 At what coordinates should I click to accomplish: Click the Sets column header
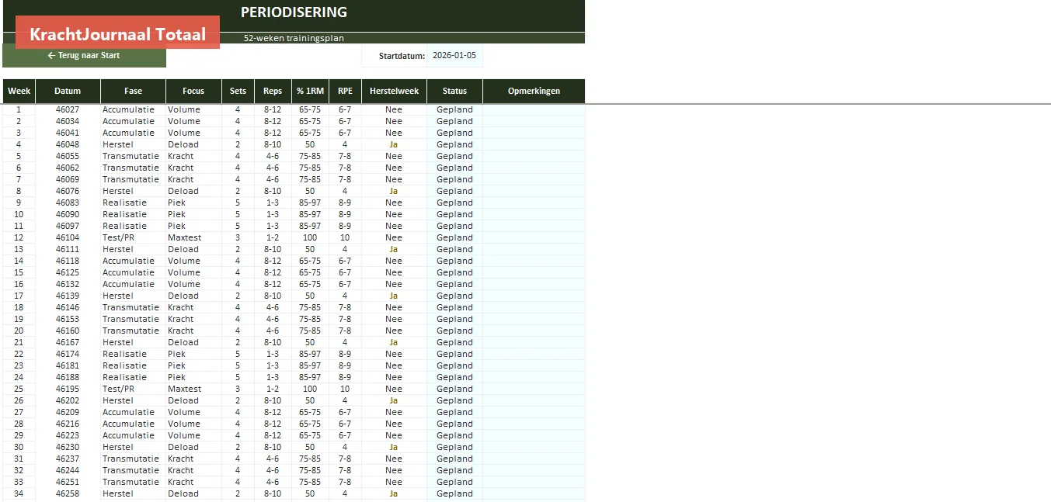238,91
